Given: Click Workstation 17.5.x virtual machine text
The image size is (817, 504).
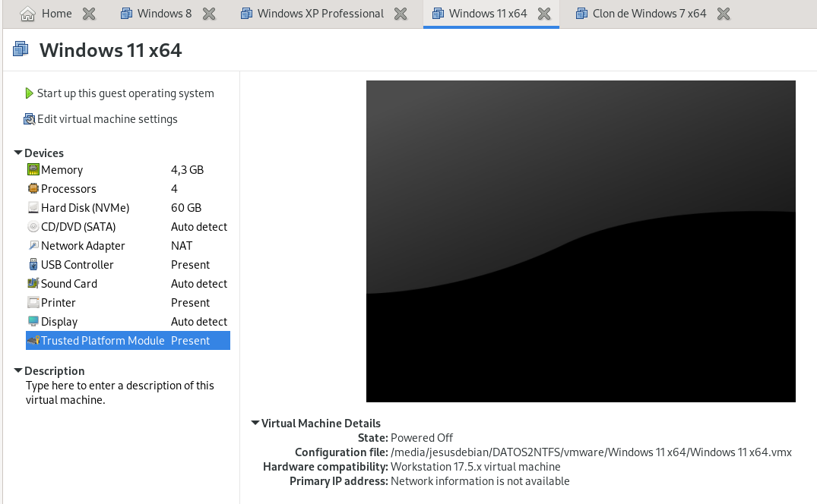Looking at the screenshot, I should (476, 467).
